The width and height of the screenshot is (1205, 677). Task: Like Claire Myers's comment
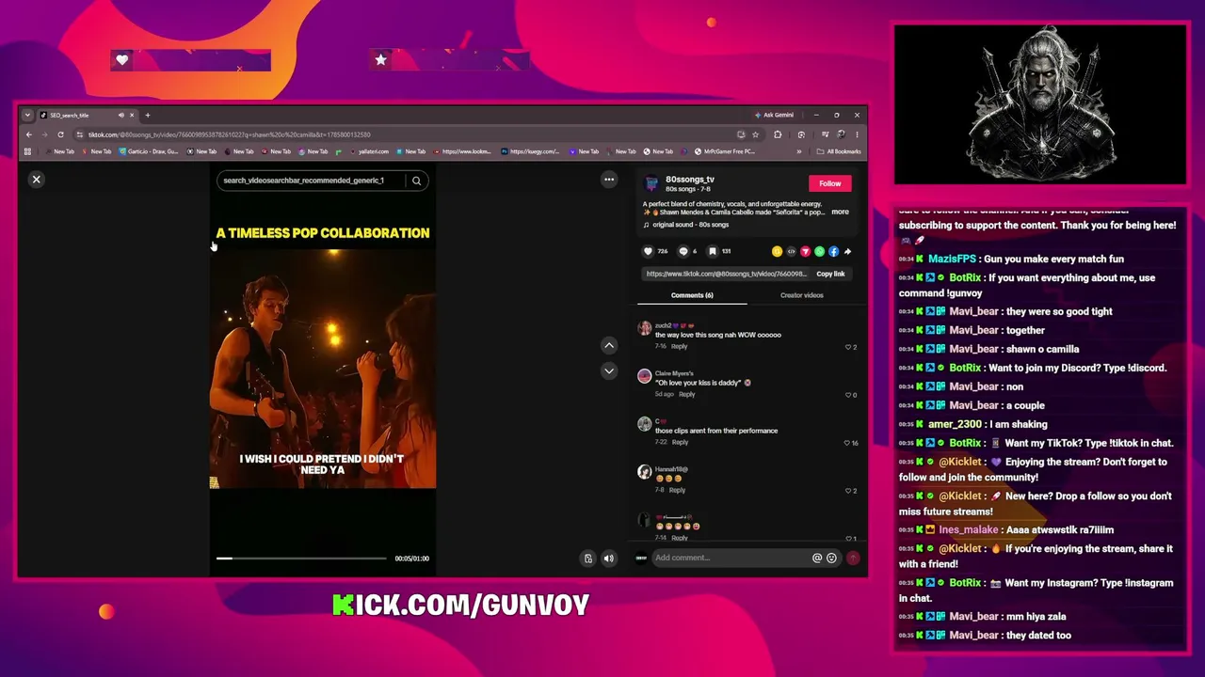pos(848,395)
